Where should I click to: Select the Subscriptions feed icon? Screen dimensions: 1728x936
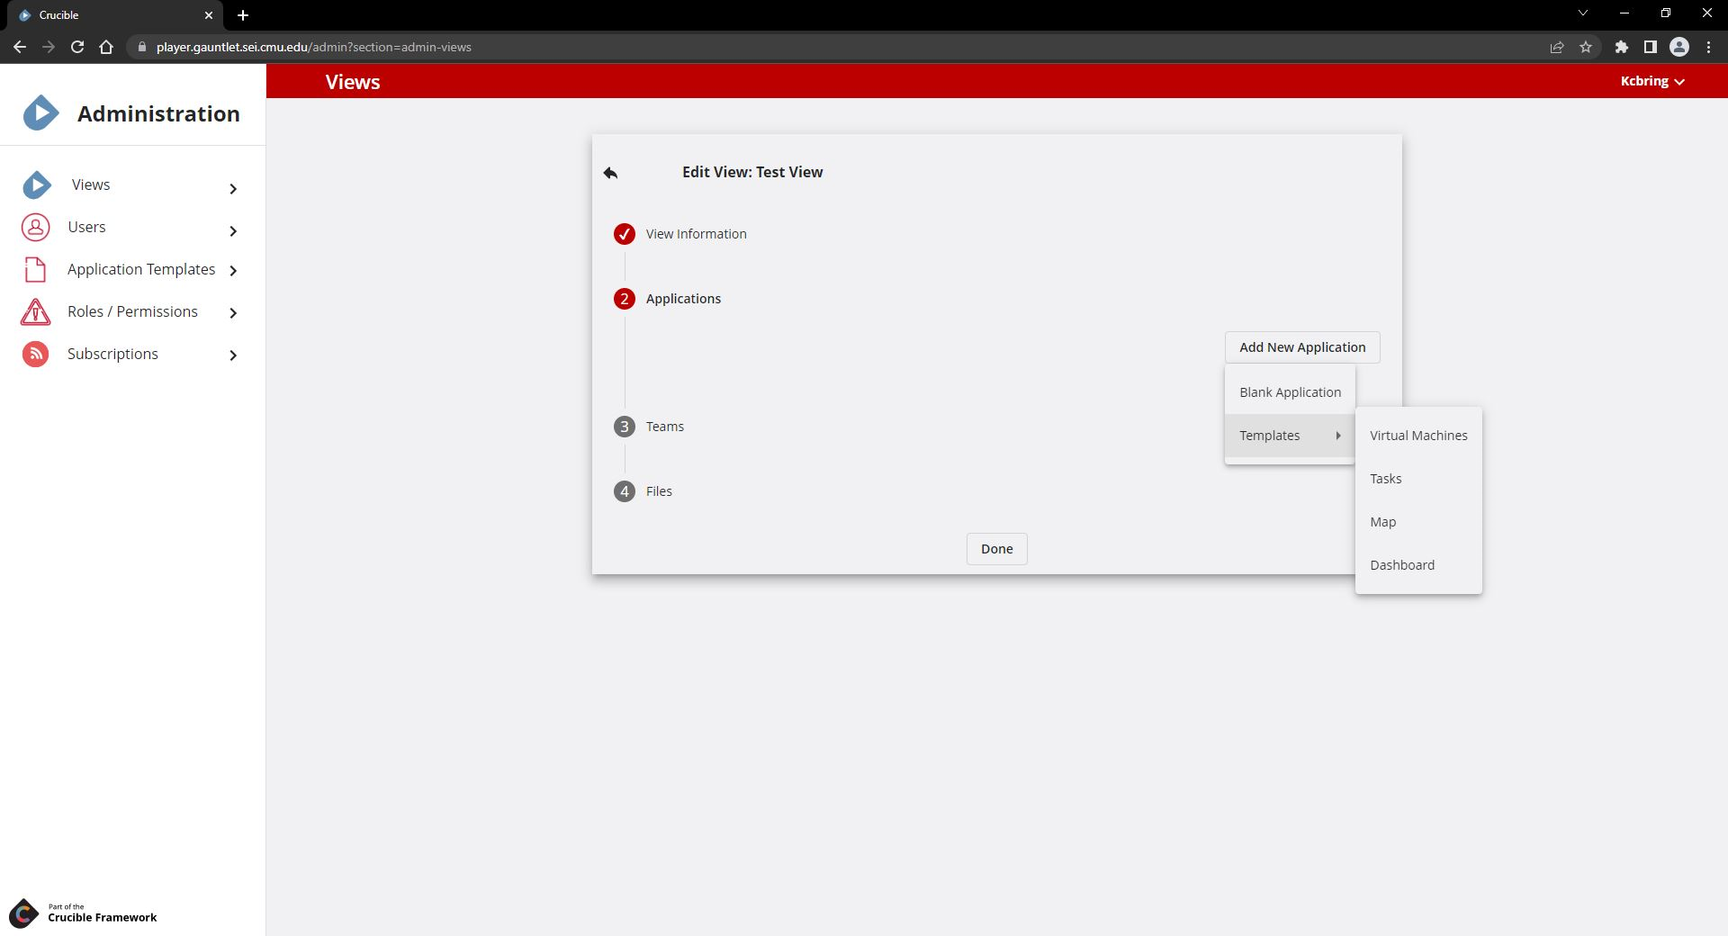click(x=35, y=354)
